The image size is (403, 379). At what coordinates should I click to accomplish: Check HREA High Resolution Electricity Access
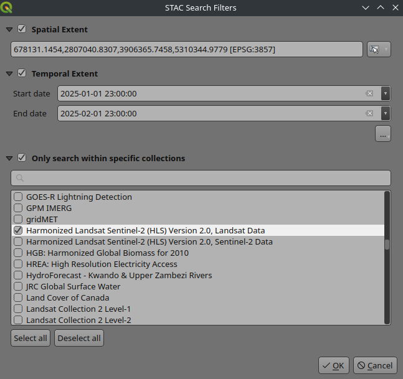click(18, 264)
